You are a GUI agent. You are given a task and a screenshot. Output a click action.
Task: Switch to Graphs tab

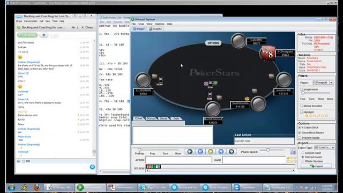click(x=155, y=28)
